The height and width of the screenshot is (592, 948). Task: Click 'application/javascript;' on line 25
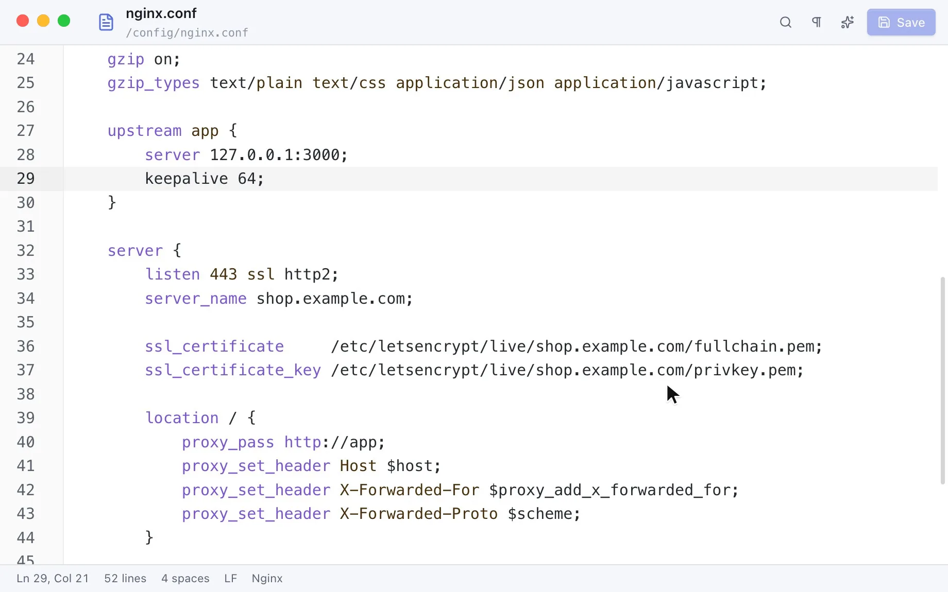(661, 83)
